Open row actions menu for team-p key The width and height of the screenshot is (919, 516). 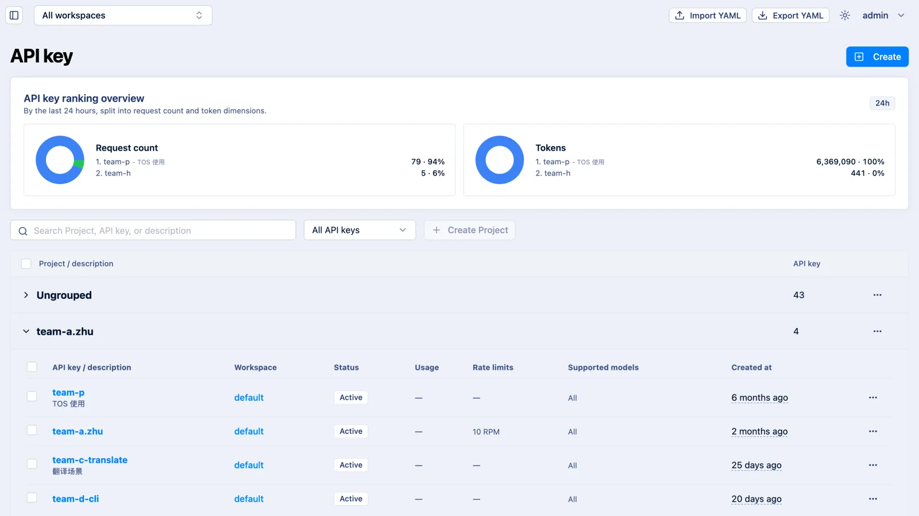pyautogui.click(x=872, y=397)
